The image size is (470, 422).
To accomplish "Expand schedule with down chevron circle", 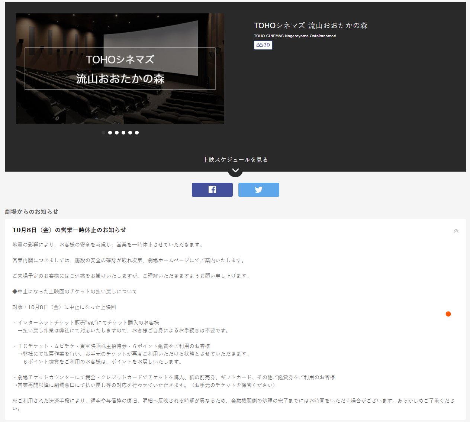I will [235, 170].
